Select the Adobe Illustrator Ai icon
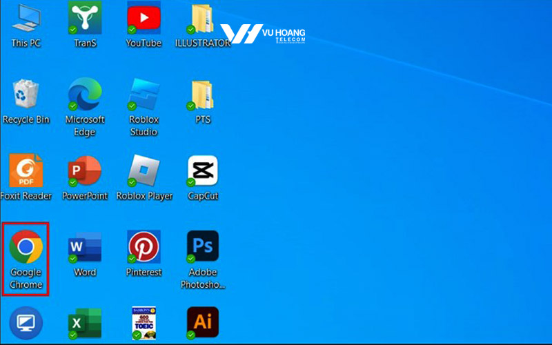 coord(202,322)
